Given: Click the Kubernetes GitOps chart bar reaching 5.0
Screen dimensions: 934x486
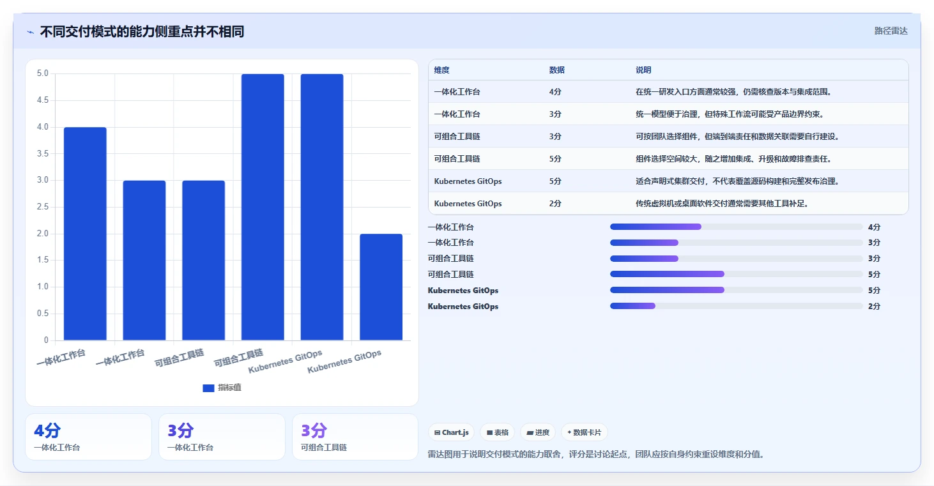Looking at the screenshot, I should tap(322, 207).
